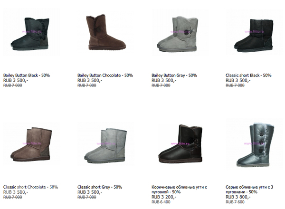
Task: Open the Bailey Button Chocolate boot image
Action: [x=106, y=32]
